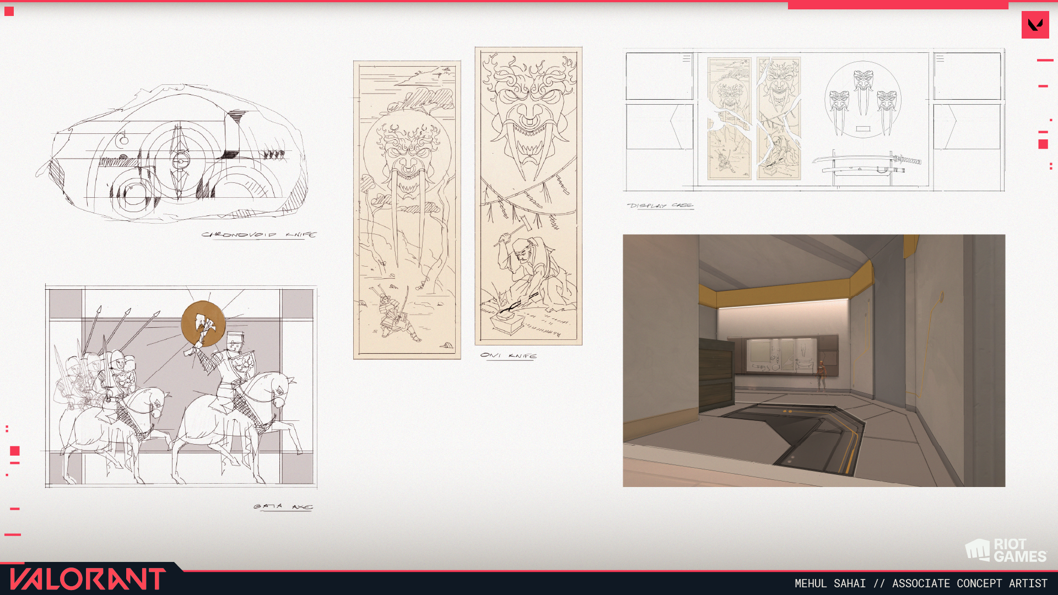Open the Chronovoid Knife sketch

pos(172,153)
